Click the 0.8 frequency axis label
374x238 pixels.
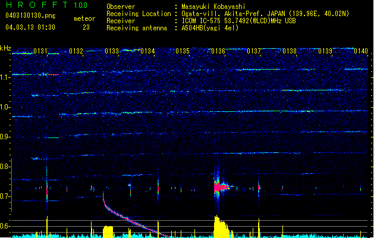tap(5, 167)
